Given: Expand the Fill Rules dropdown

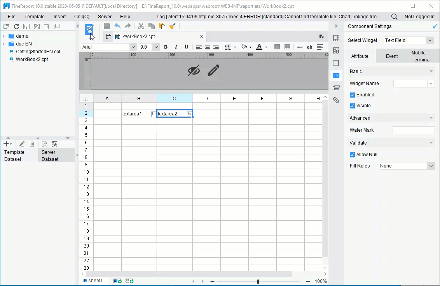Looking at the screenshot, I should tap(431, 166).
